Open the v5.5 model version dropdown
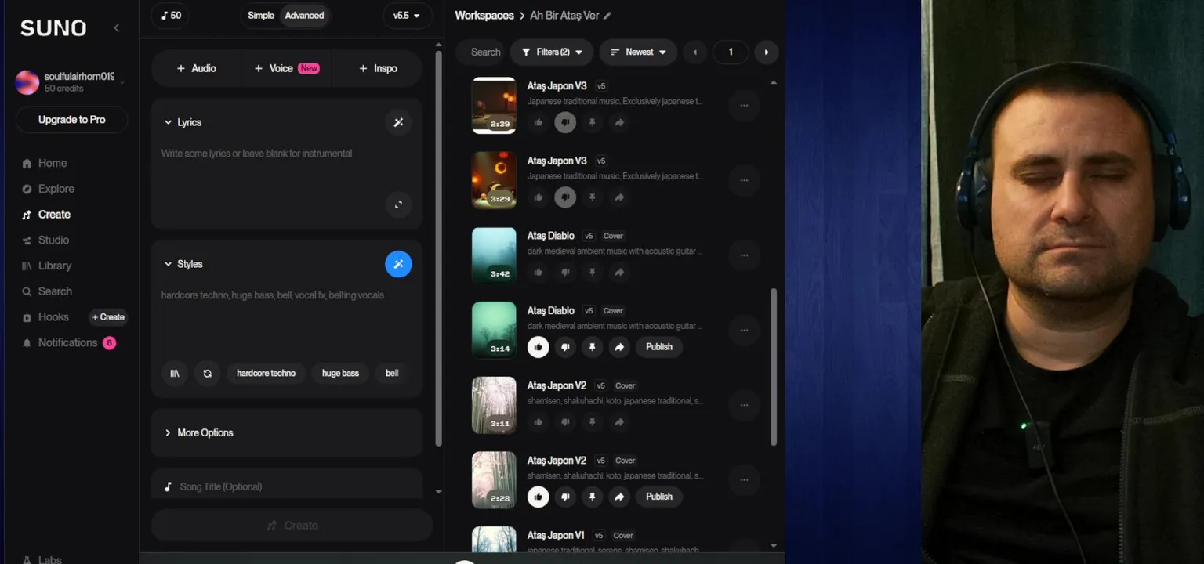This screenshot has width=1204, height=564. pos(406,16)
